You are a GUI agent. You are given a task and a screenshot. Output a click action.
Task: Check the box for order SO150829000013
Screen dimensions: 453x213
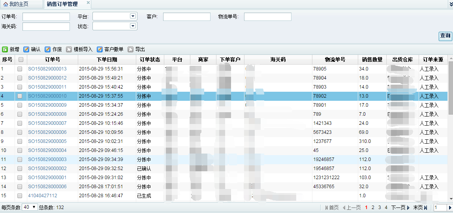(x=20, y=69)
